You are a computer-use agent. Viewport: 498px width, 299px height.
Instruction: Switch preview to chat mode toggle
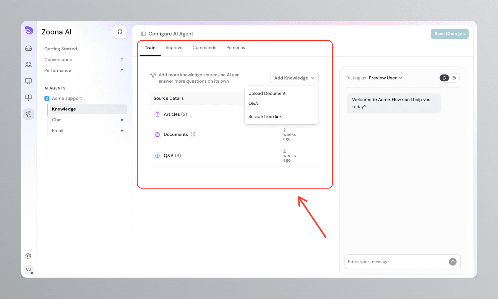tap(444, 78)
